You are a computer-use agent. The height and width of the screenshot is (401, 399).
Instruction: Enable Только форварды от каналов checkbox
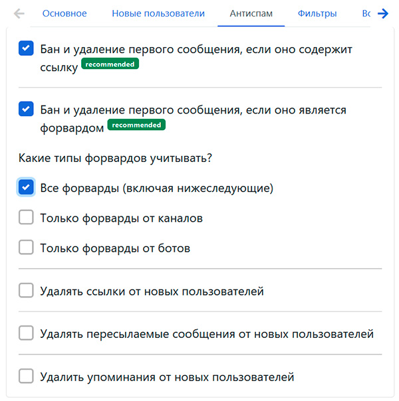(26, 218)
